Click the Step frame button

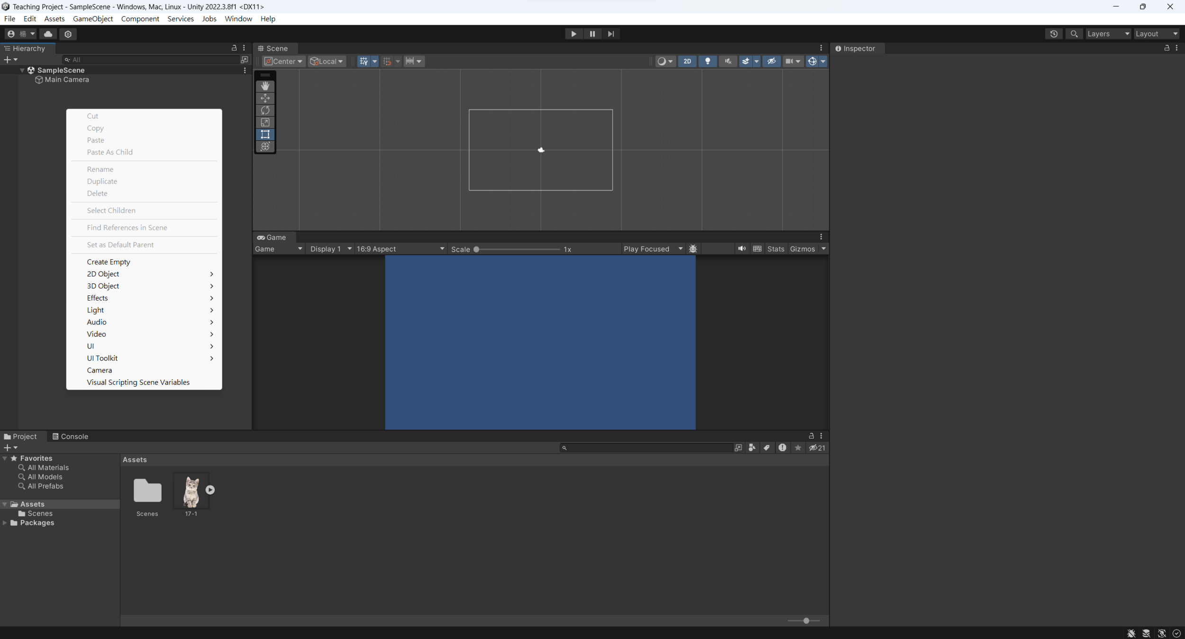(611, 34)
